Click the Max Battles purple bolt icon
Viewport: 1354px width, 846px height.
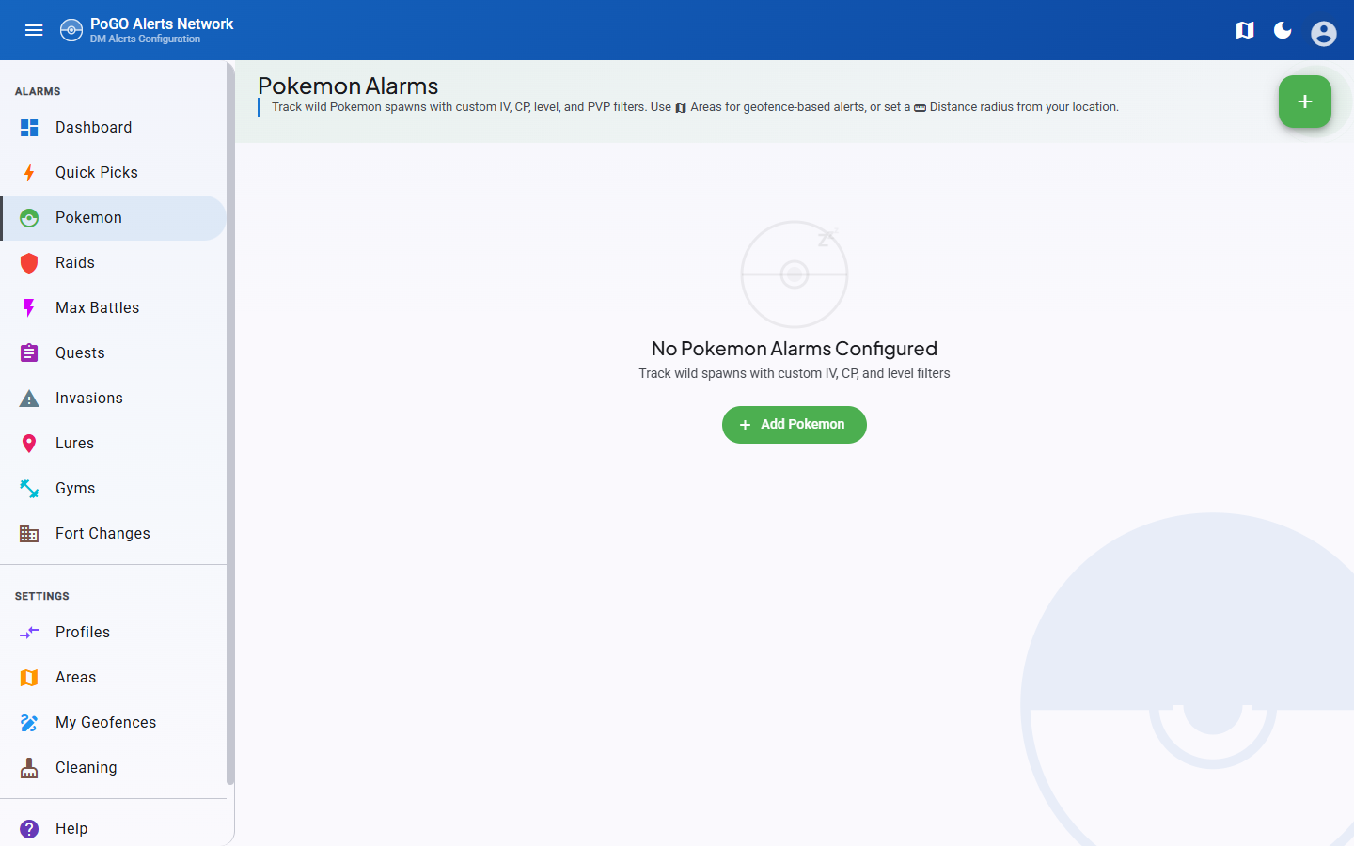click(x=29, y=308)
